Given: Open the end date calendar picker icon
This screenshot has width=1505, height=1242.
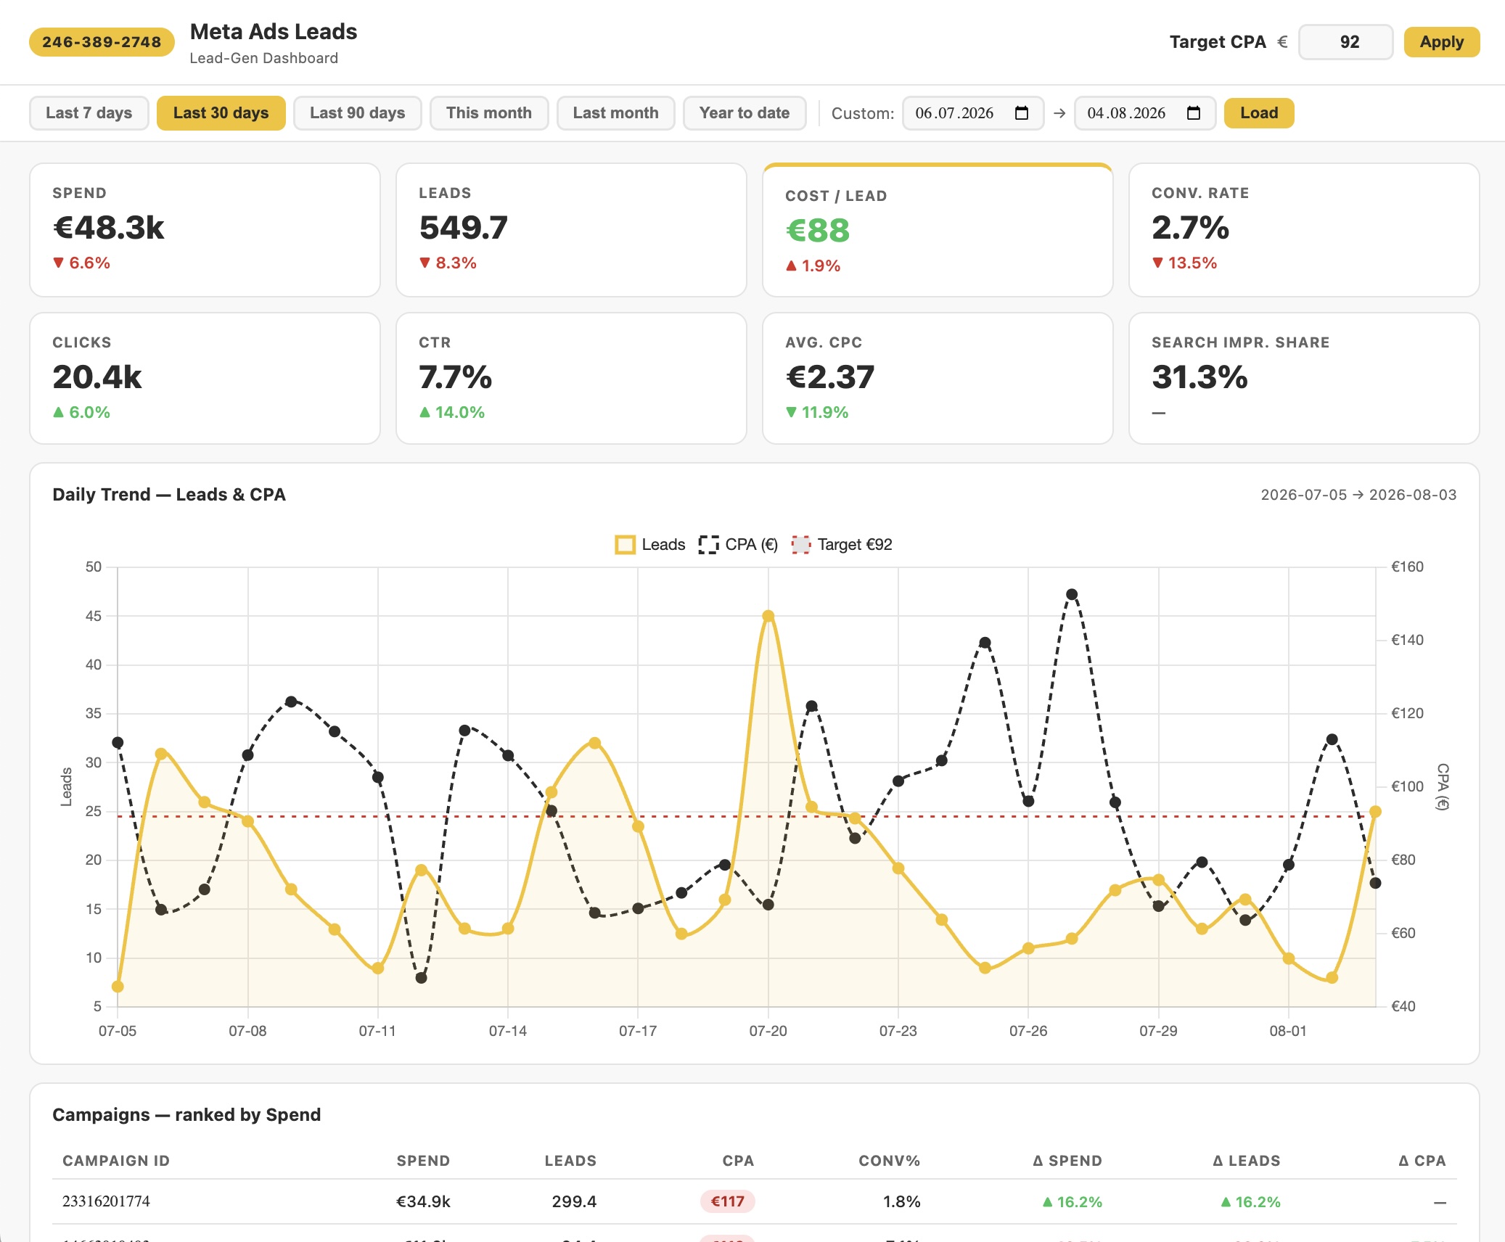Looking at the screenshot, I should coord(1194,113).
